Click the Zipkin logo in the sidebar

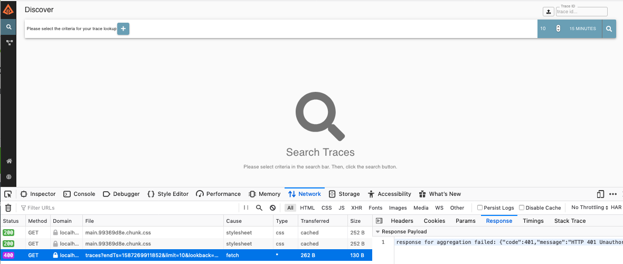(8, 8)
